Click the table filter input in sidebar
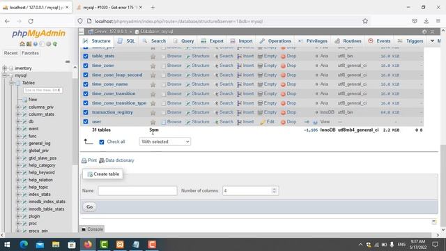The width and height of the screenshot is (446, 251). click(x=41, y=90)
